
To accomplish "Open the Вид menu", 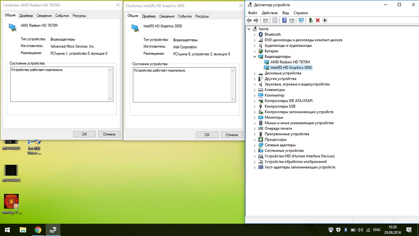I will pos(285,13).
